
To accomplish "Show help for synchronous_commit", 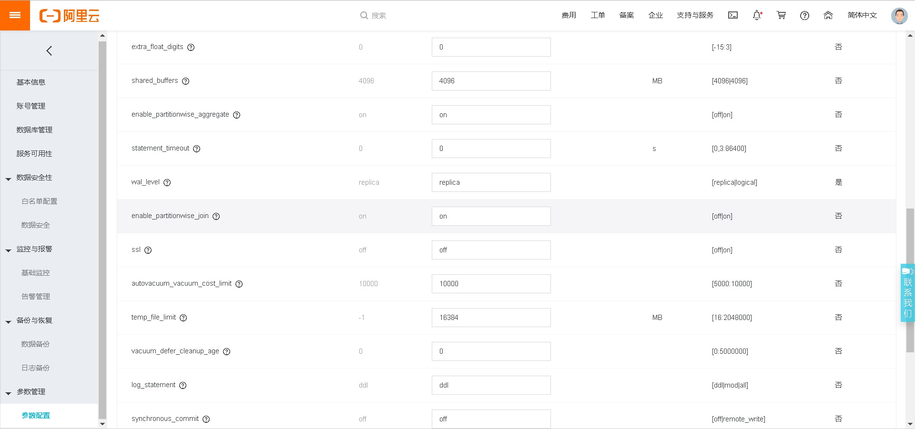I will click(206, 419).
